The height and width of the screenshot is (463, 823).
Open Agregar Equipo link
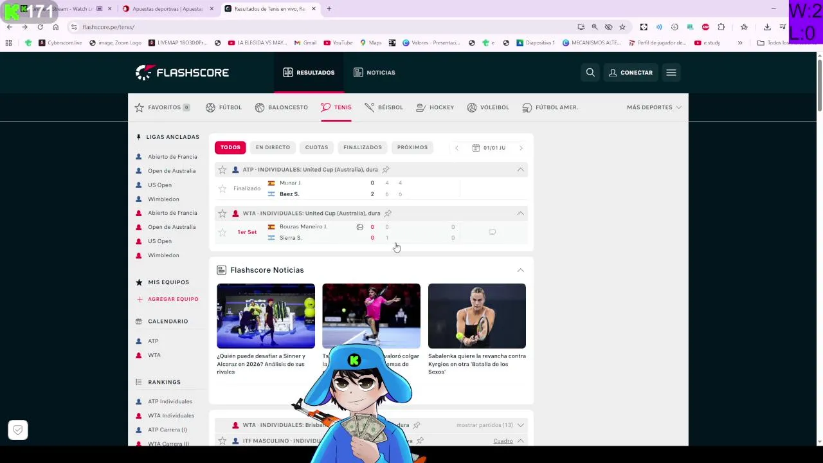tap(167, 299)
